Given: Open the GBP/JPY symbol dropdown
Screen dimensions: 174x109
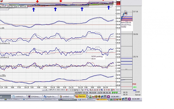Looking at the screenshot, I should (53, 90).
